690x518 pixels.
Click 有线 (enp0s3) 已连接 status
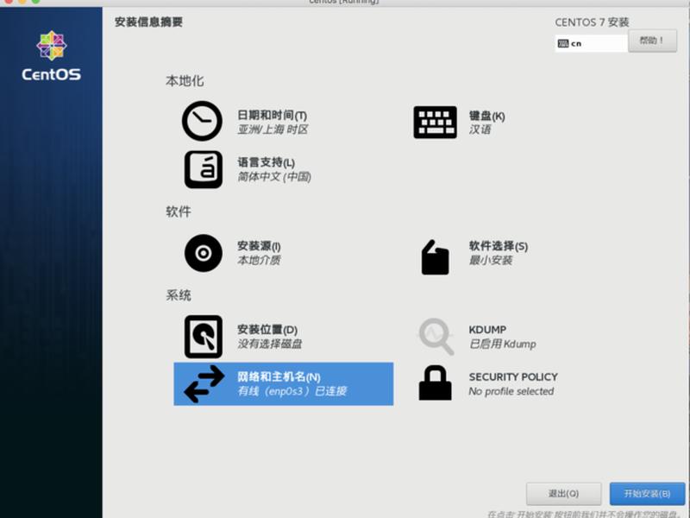(x=292, y=391)
